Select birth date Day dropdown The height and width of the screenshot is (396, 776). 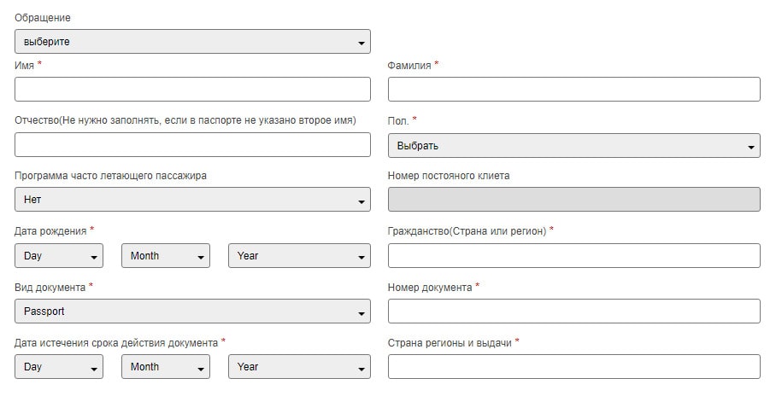click(59, 255)
